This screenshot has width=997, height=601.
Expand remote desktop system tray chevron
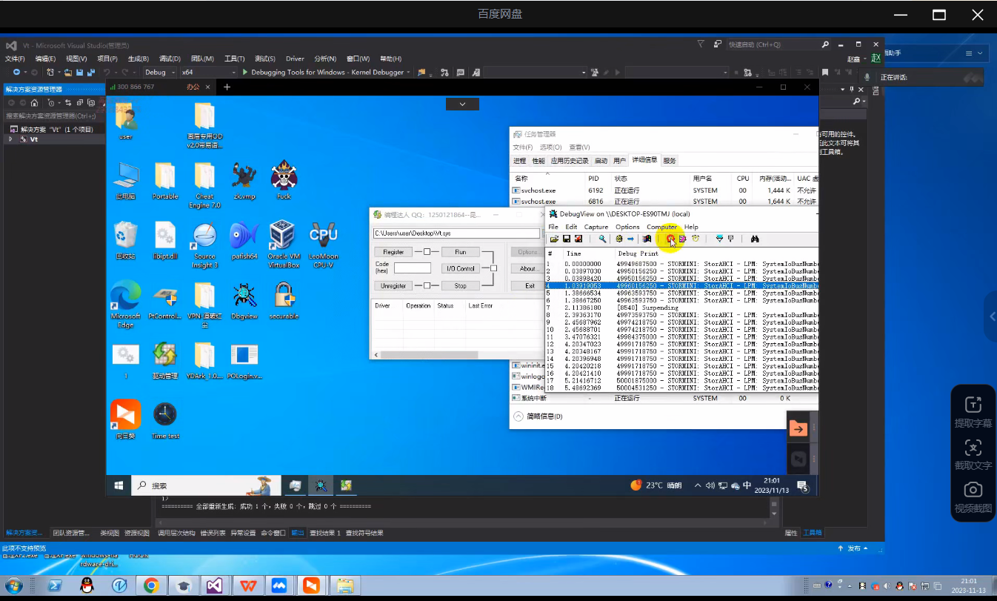[697, 486]
